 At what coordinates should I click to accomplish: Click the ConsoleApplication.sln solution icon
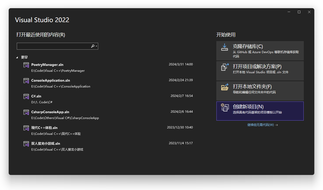point(26,81)
